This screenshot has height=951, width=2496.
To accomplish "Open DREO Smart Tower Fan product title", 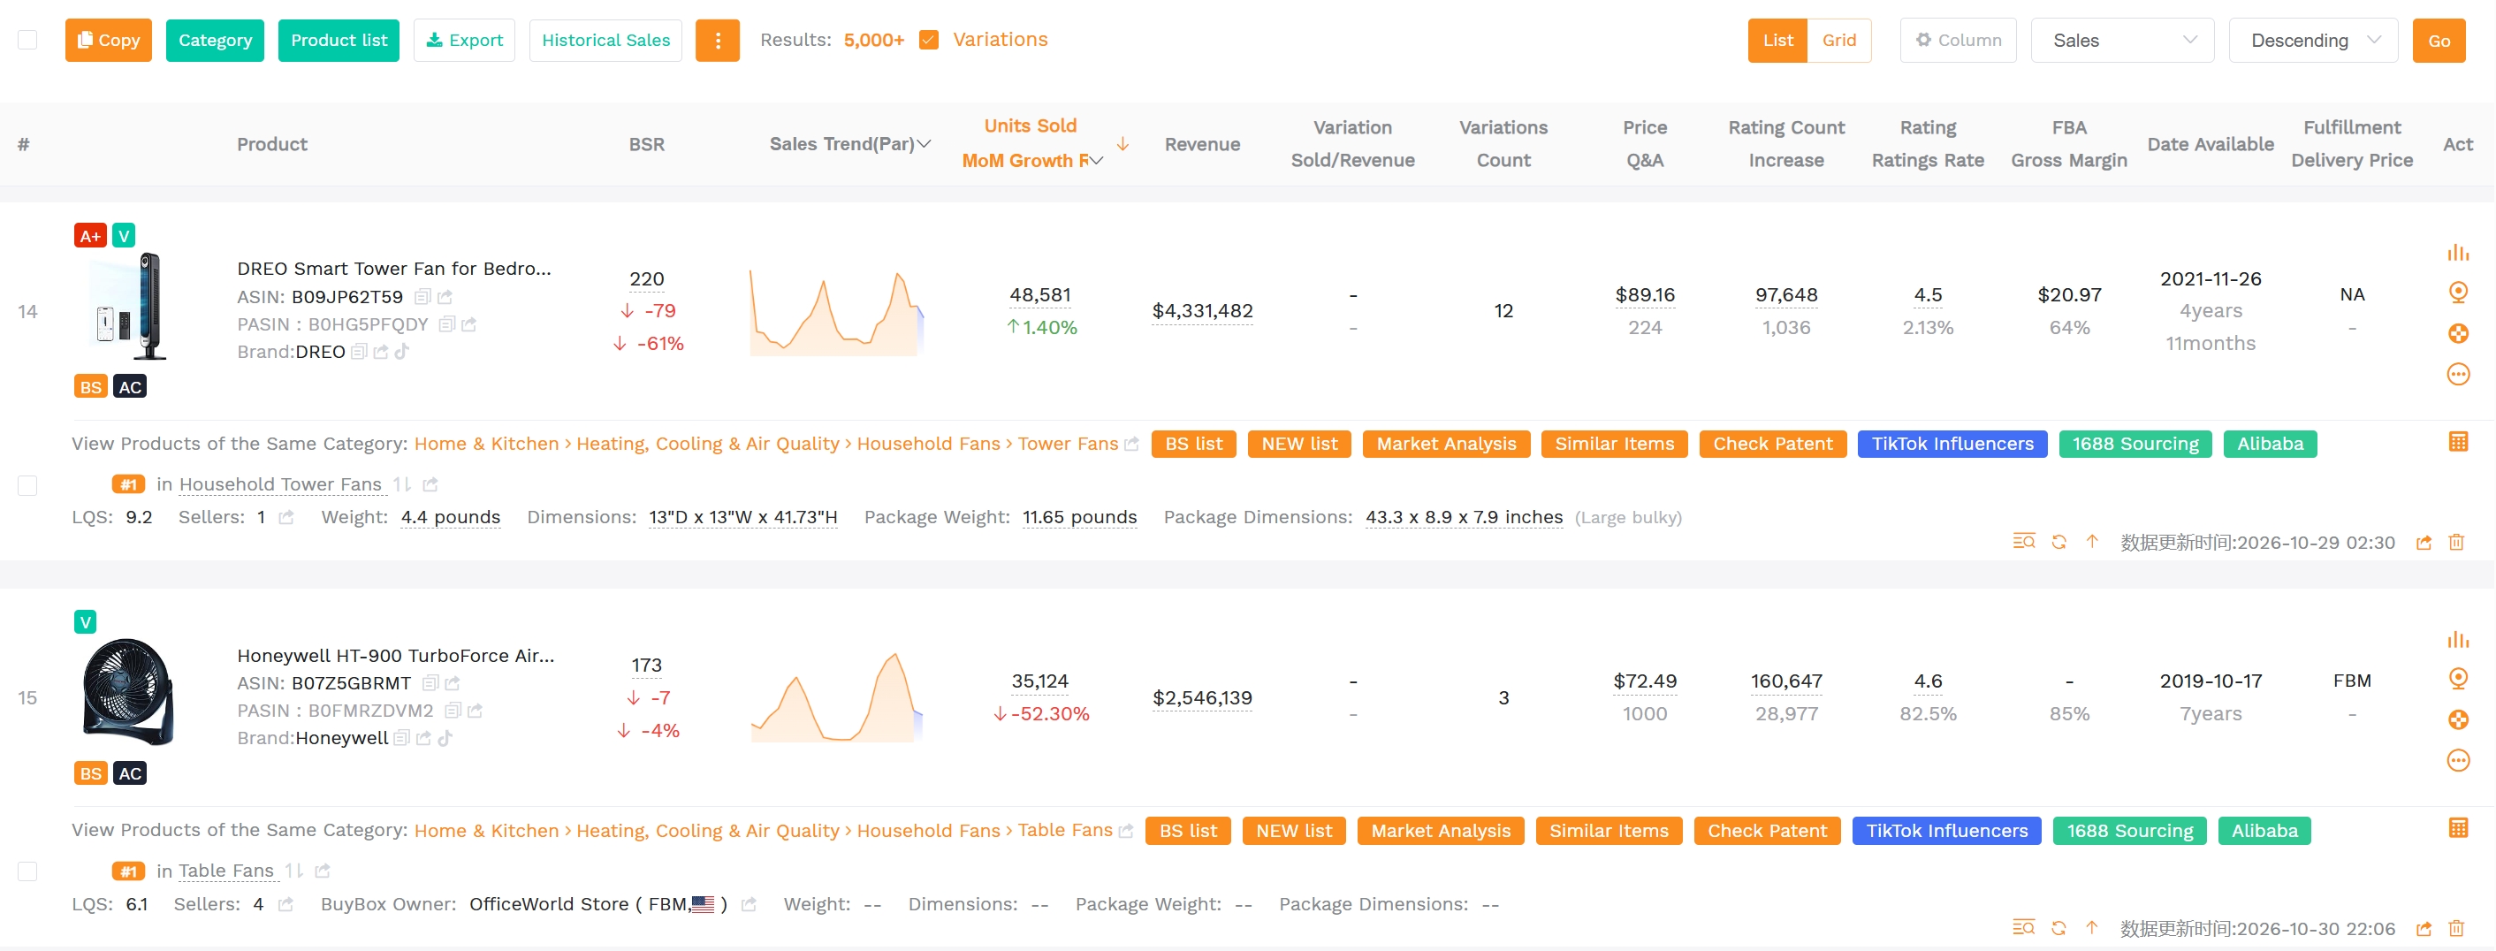I will click(393, 270).
